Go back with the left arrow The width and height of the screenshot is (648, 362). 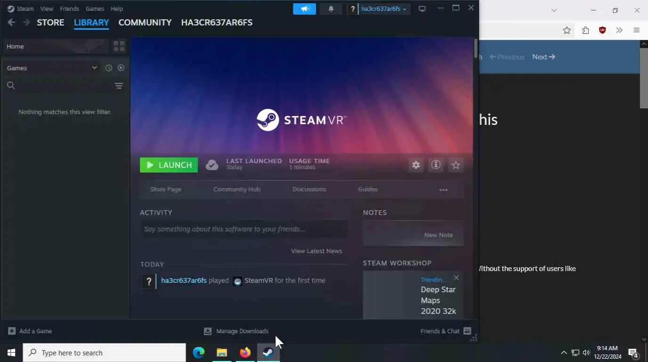point(12,22)
